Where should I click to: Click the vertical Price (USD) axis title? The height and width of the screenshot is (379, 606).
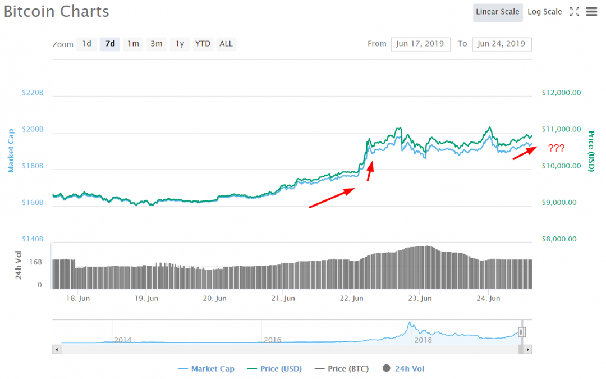[591, 151]
